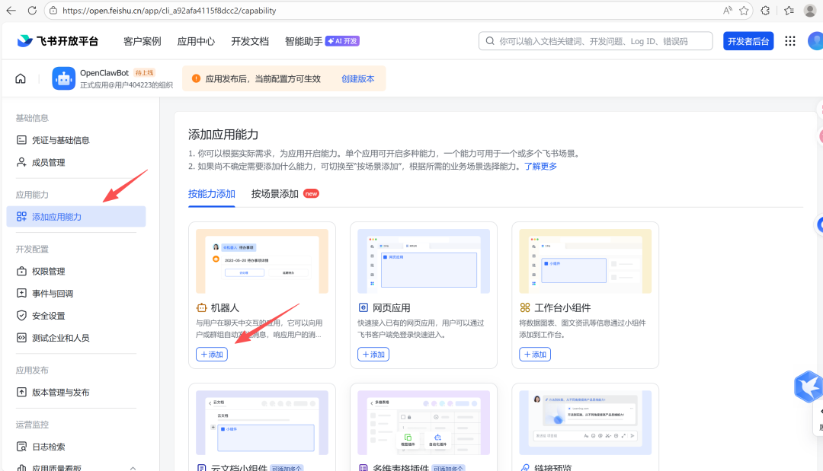The image size is (823, 471).
Task: Open 权限管理 in the sidebar
Action: (x=48, y=272)
